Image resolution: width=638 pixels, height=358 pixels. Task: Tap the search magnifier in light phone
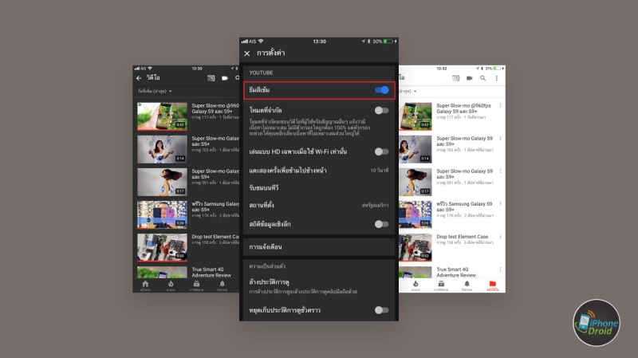click(x=483, y=78)
